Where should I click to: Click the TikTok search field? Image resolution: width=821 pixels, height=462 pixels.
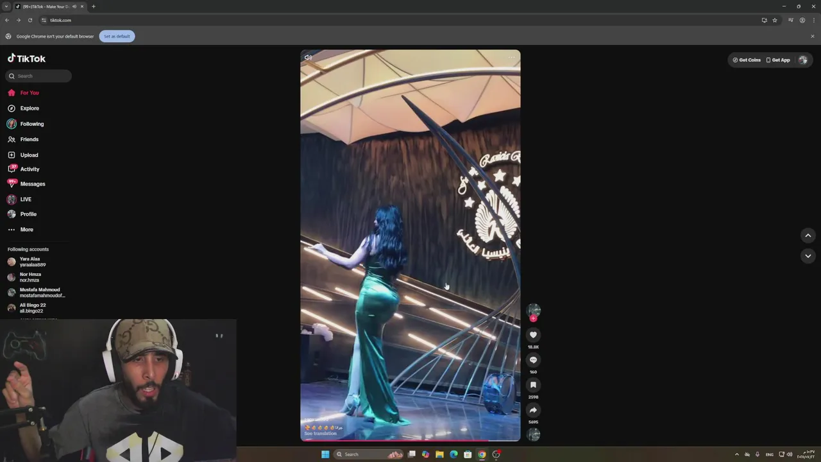pyautogui.click(x=38, y=76)
